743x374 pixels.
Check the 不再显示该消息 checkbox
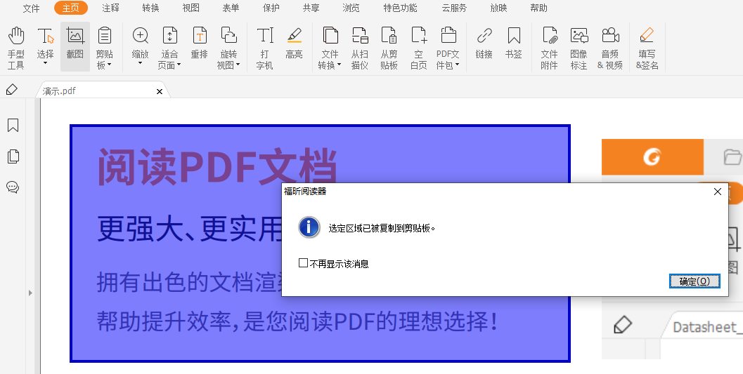pos(304,263)
